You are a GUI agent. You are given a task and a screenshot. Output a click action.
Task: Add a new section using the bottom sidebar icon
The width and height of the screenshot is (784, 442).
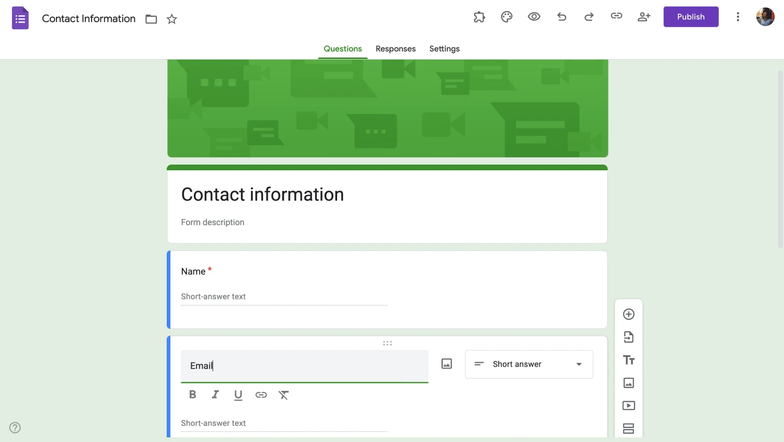(628, 428)
